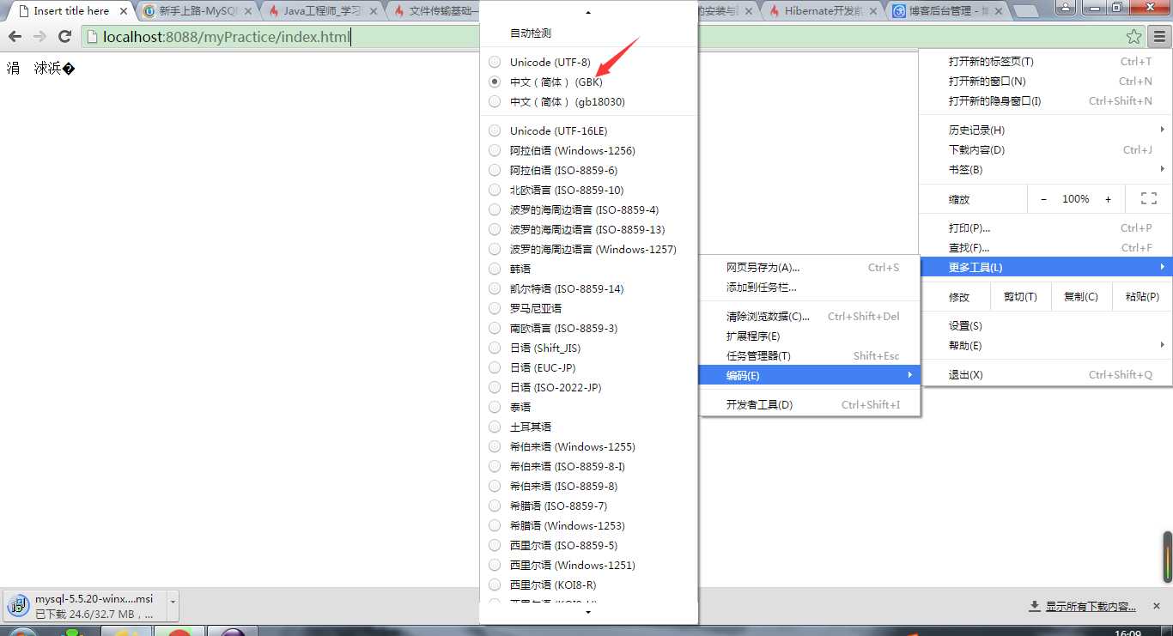This screenshot has width=1173, height=636.
Task: Expand the 更多工具(L) submenu
Action: tap(1045, 267)
